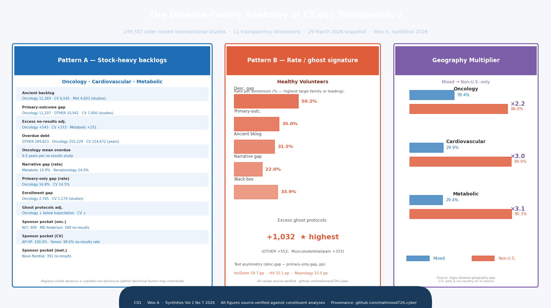Click the +1,032 highest star text
The height and width of the screenshot is (308, 551).
[x=303, y=237]
